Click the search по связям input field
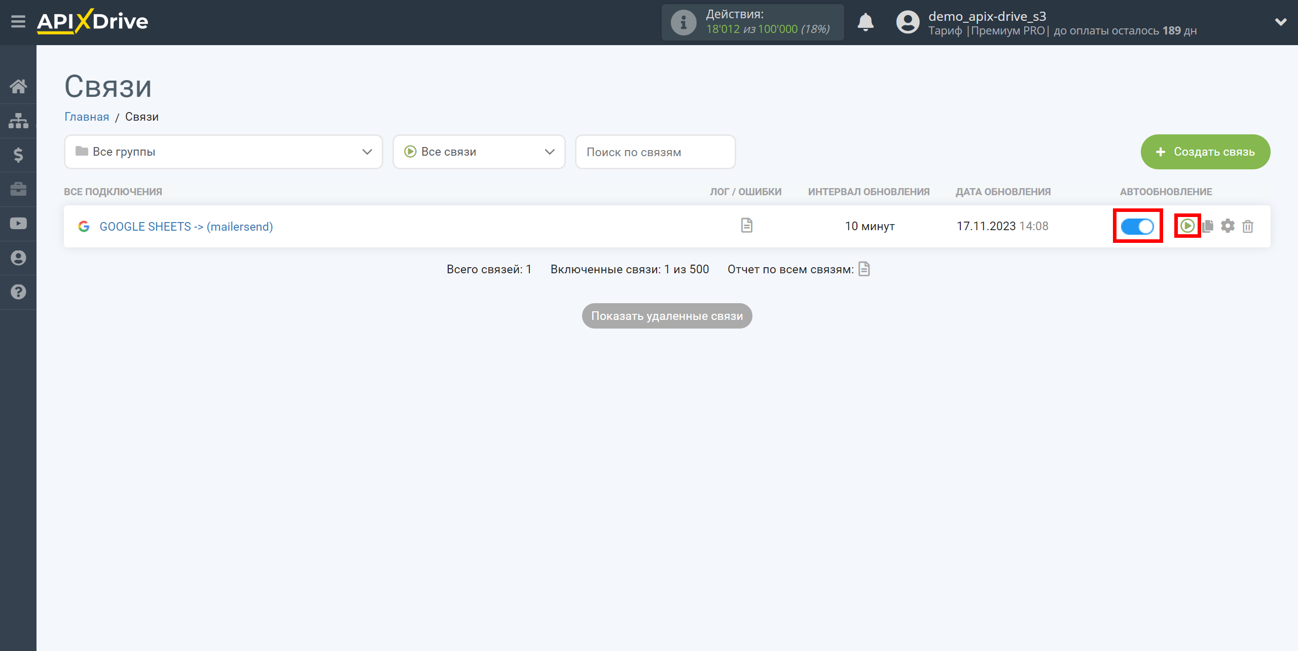Viewport: 1298px width, 651px height. click(x=655, y=151)
